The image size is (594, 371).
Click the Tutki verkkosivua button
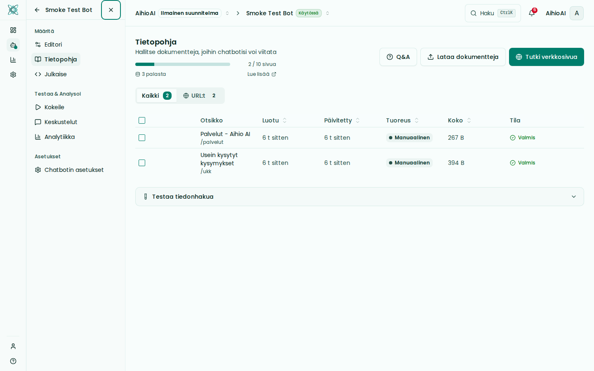546,57
